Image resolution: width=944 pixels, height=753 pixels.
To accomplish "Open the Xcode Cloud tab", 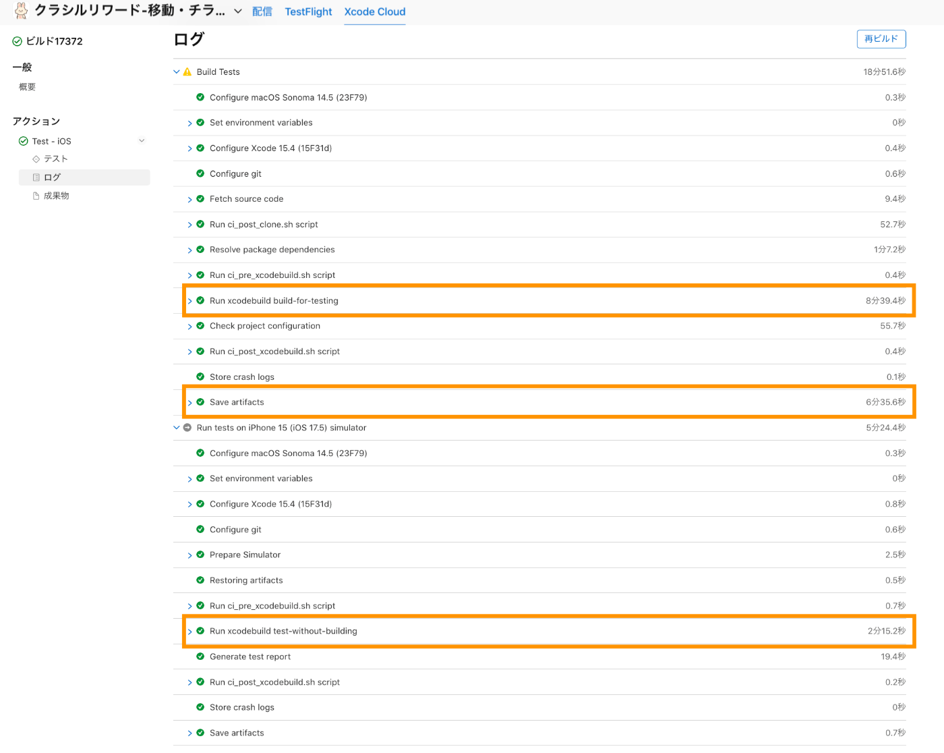I will 375,11.
